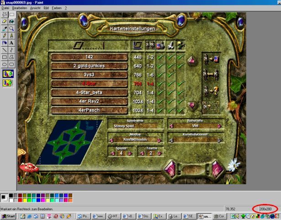Enable transparent selection drawing option
The height and width of the screenshot is (220, 281).
click(x=8, y=83)
